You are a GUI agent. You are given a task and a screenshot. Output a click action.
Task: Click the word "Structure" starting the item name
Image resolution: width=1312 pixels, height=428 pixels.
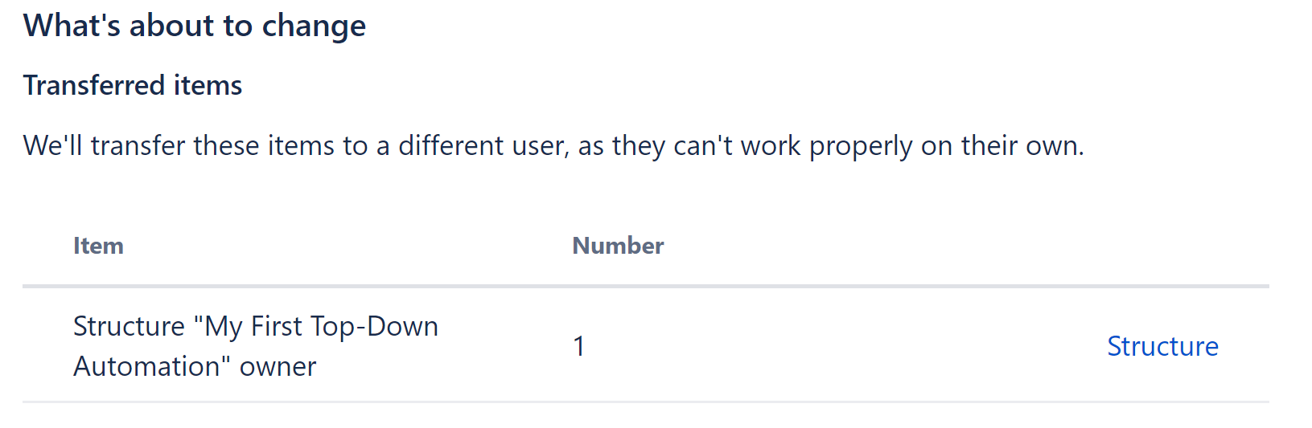coord(130,327)
